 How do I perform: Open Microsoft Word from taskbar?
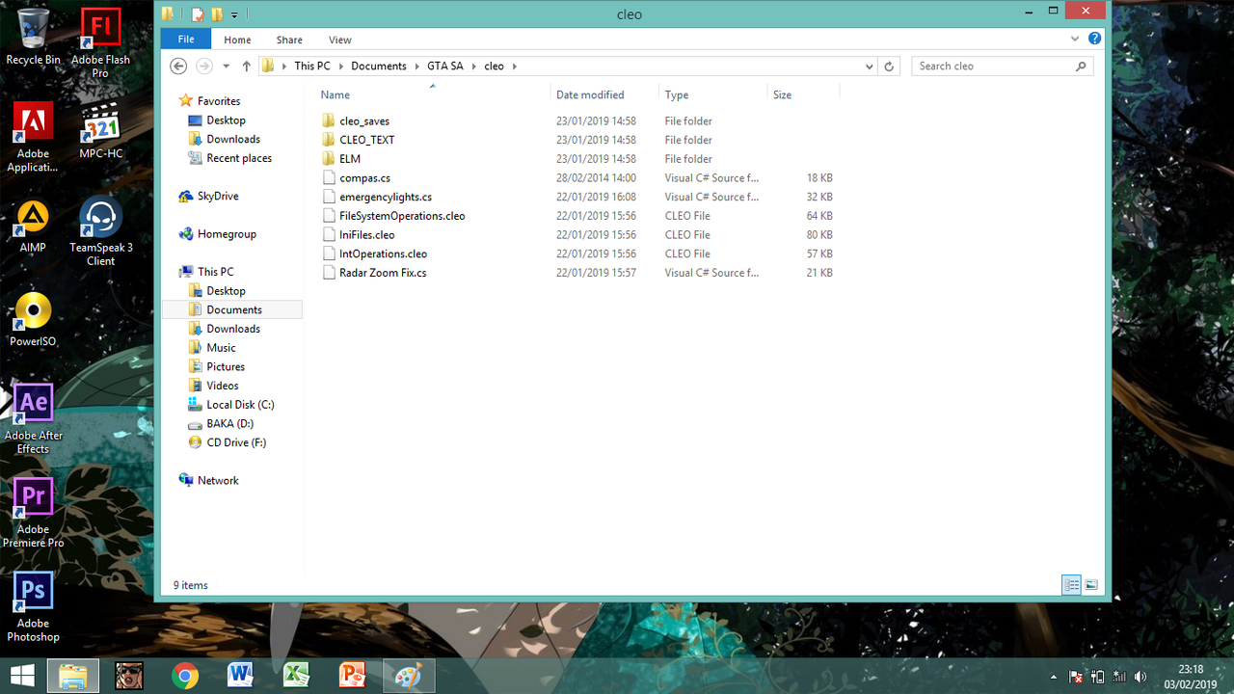pos(241,676)
